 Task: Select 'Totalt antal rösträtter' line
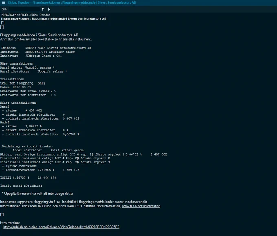tap(21, 186)
